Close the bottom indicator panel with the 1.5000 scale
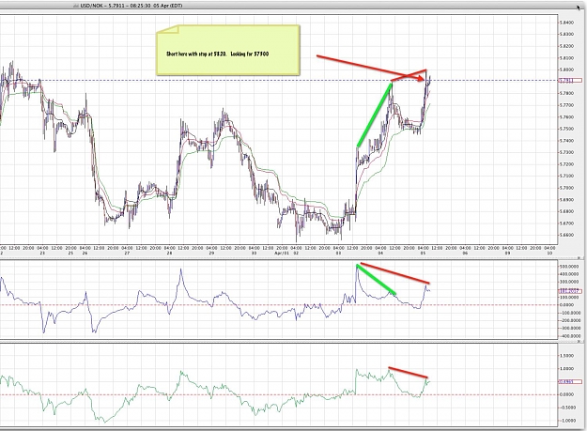The height and width of the screenshot is (431, 587). tap(579, 341)
